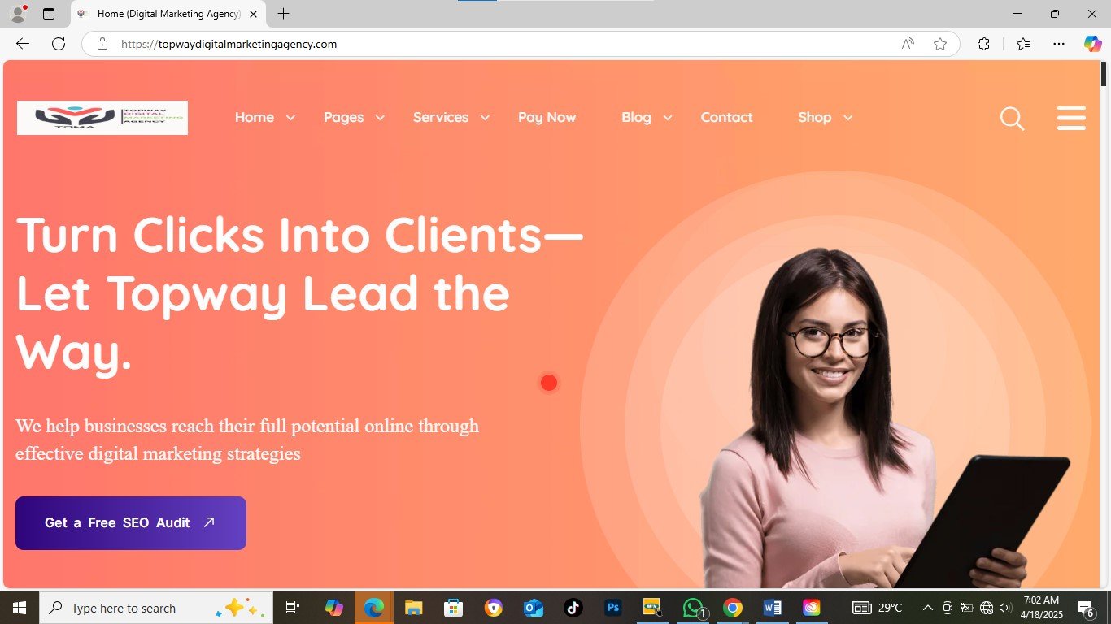Screen dimensions: 1111x624
Task: Open WhatsApp from the taskbar
Action: coord(693,608)
